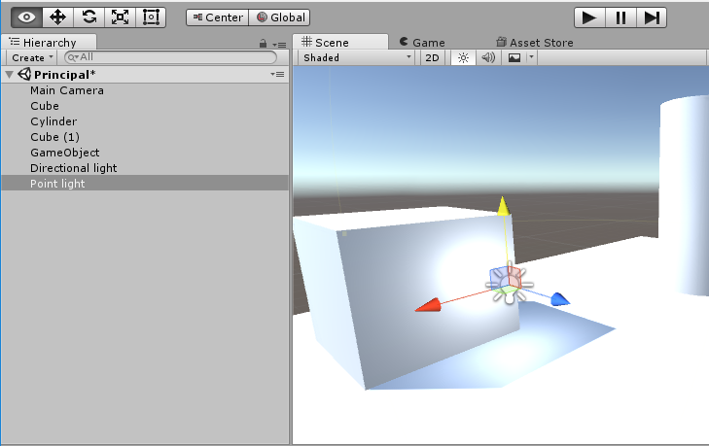Click the cube front face in Scene

(430, 303)
